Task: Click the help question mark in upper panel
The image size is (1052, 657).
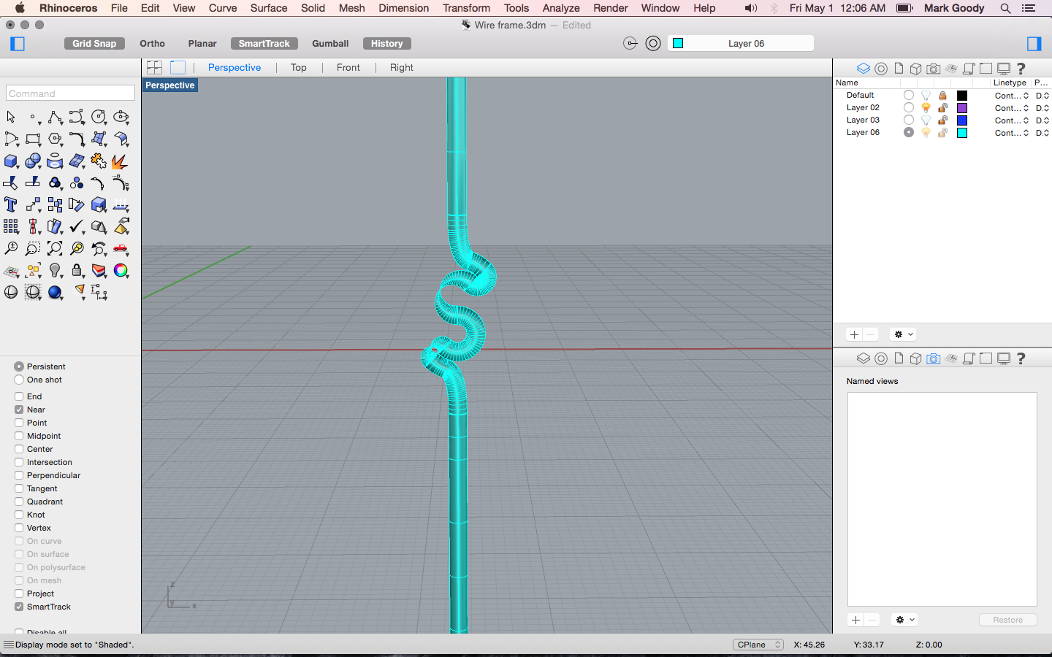Action: tap(1021, 69)
